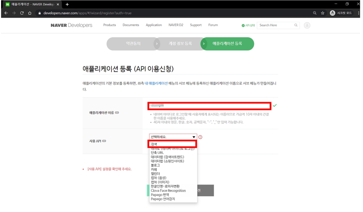Bookmark this page with star icon

click(323, 13)
